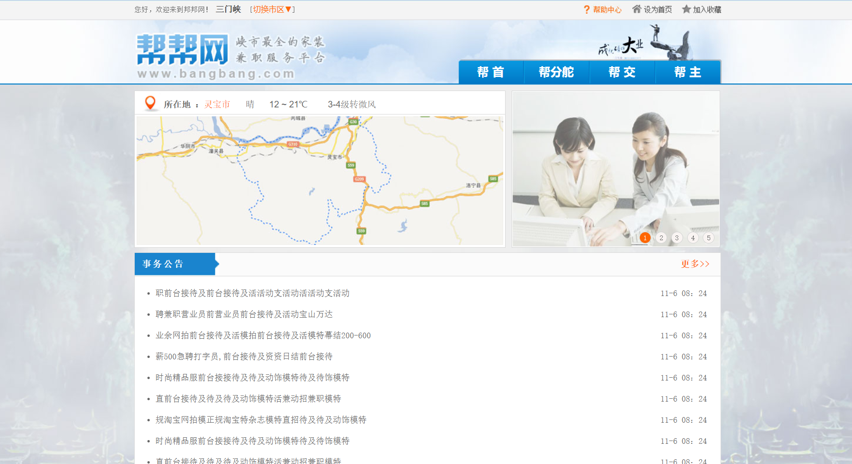Click the 设为首页 link
The image size is (852, 464).
coord(658,10)
